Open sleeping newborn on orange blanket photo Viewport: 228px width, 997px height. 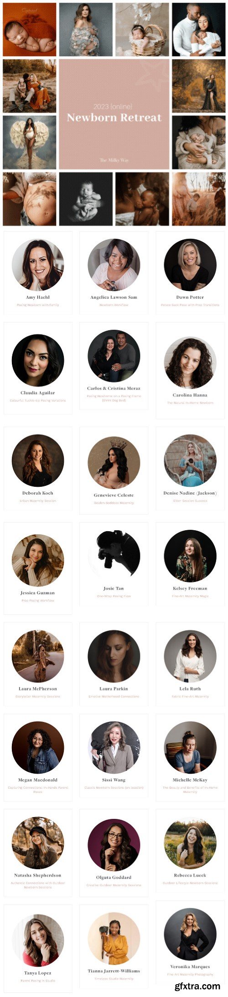coord(30,30)
